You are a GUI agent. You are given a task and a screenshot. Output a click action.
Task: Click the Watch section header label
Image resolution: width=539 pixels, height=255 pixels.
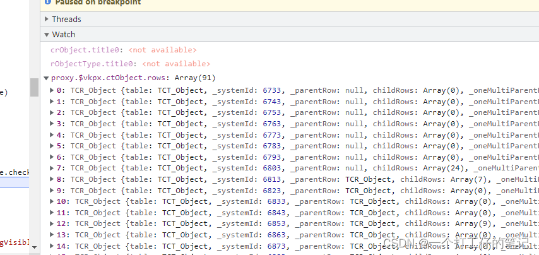(x=64, y=34)
